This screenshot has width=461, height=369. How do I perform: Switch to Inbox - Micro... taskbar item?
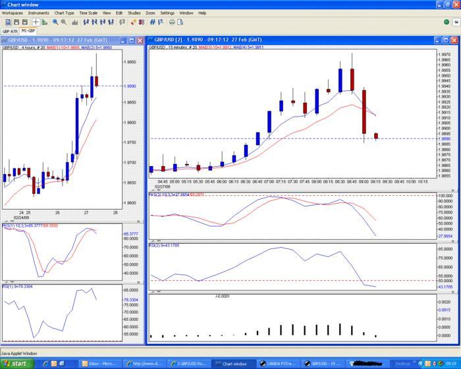[x=99, y=364]
